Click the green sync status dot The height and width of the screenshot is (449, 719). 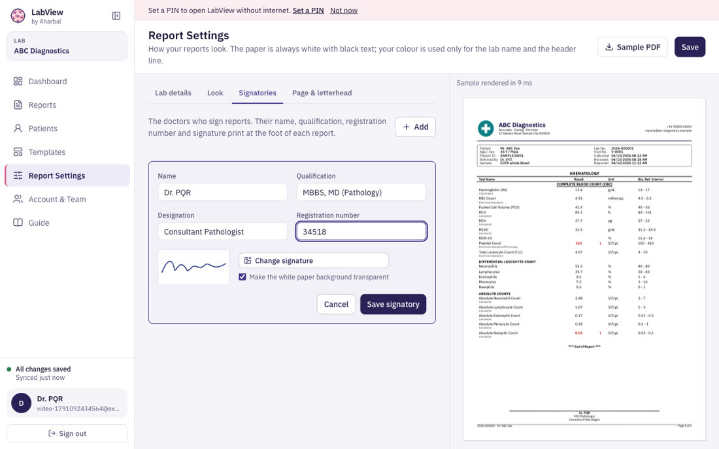(x=8, y=369)
